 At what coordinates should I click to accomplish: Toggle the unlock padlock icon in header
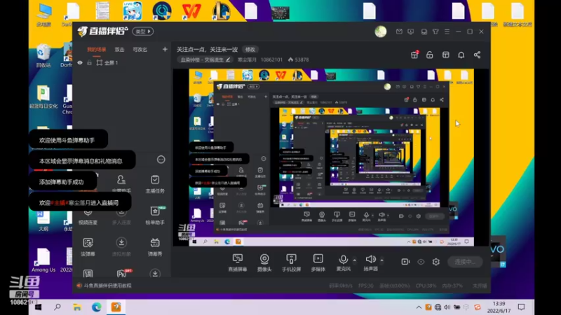click(x=429, y=55)
